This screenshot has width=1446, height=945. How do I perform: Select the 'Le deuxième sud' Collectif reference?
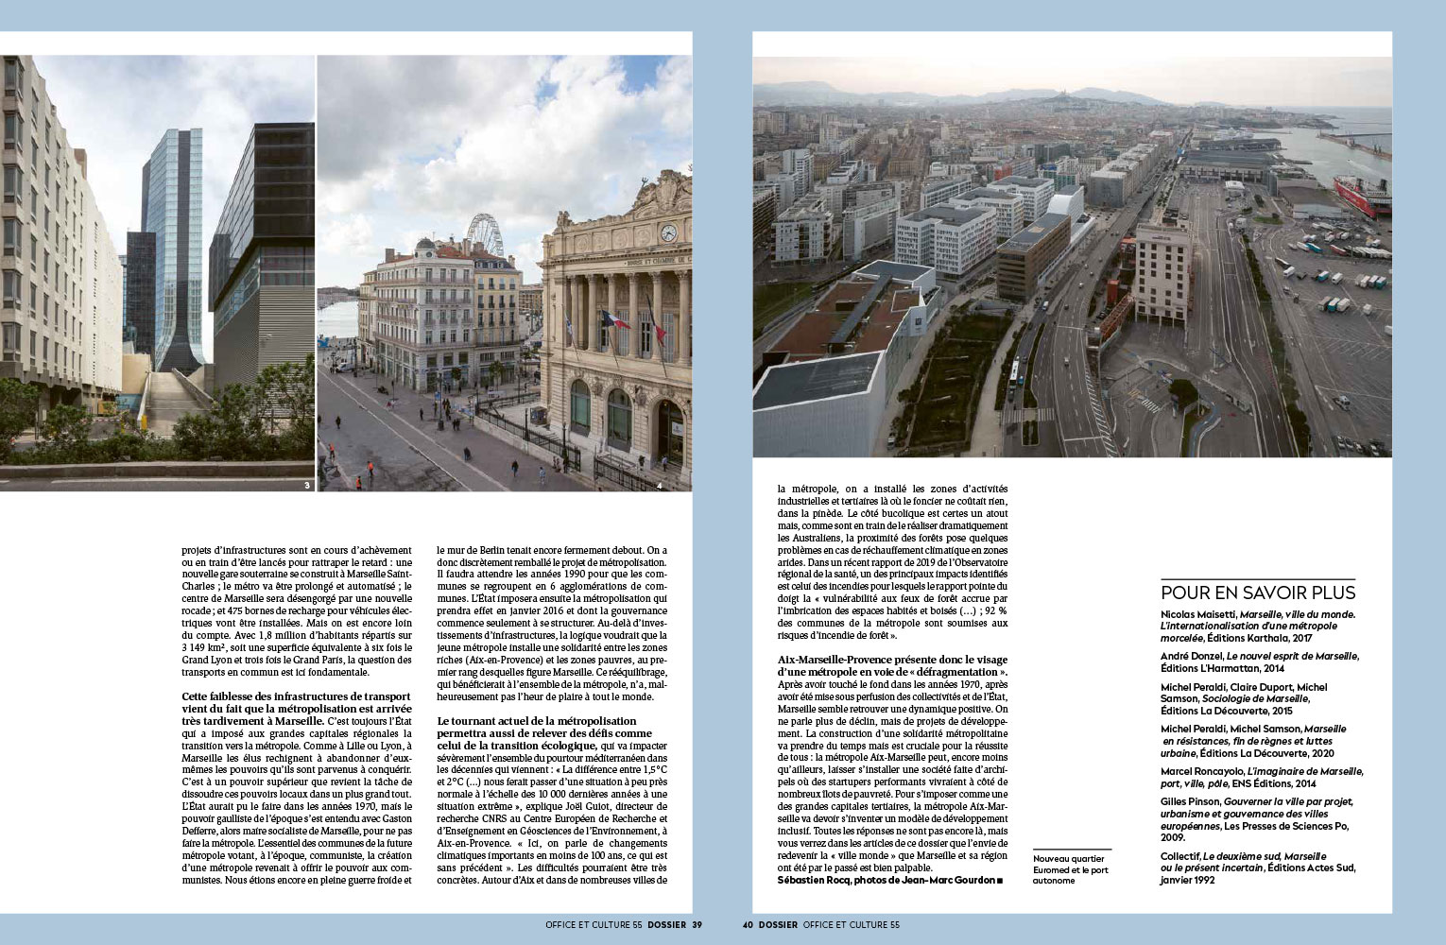coord(1257,868)
